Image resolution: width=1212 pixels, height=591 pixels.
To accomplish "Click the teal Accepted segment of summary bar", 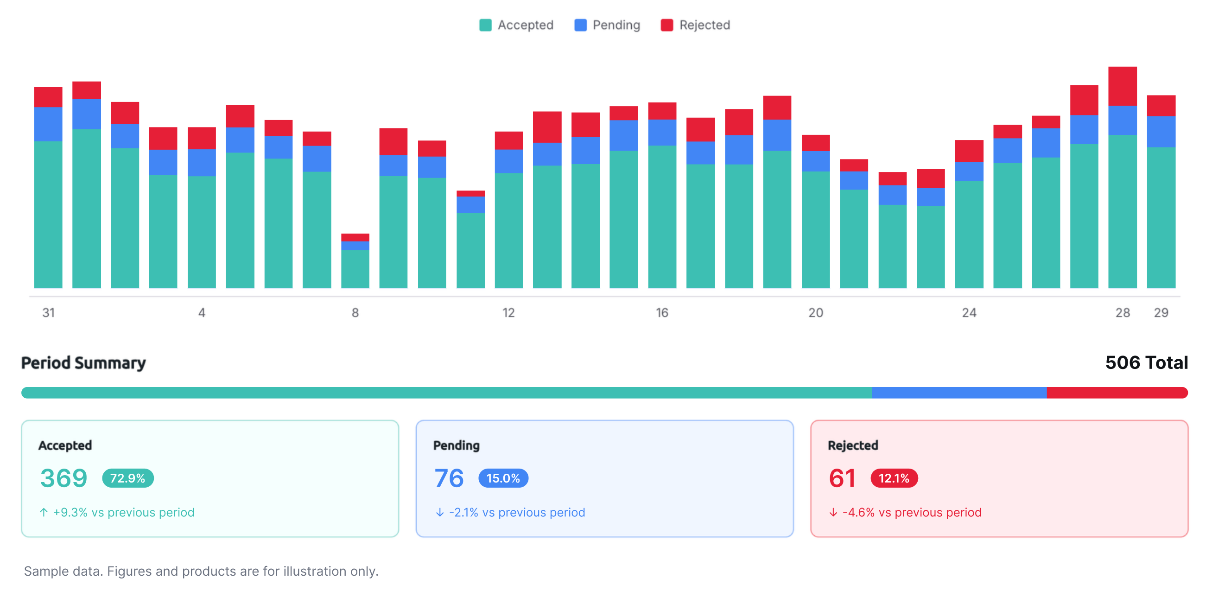I will [x=446, y=393].
